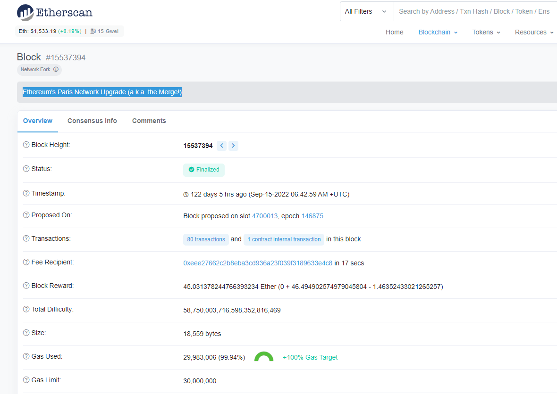Click help icon beside Fee Recipient
Screen dimensions: 557x394
click(x=26, y=262)
